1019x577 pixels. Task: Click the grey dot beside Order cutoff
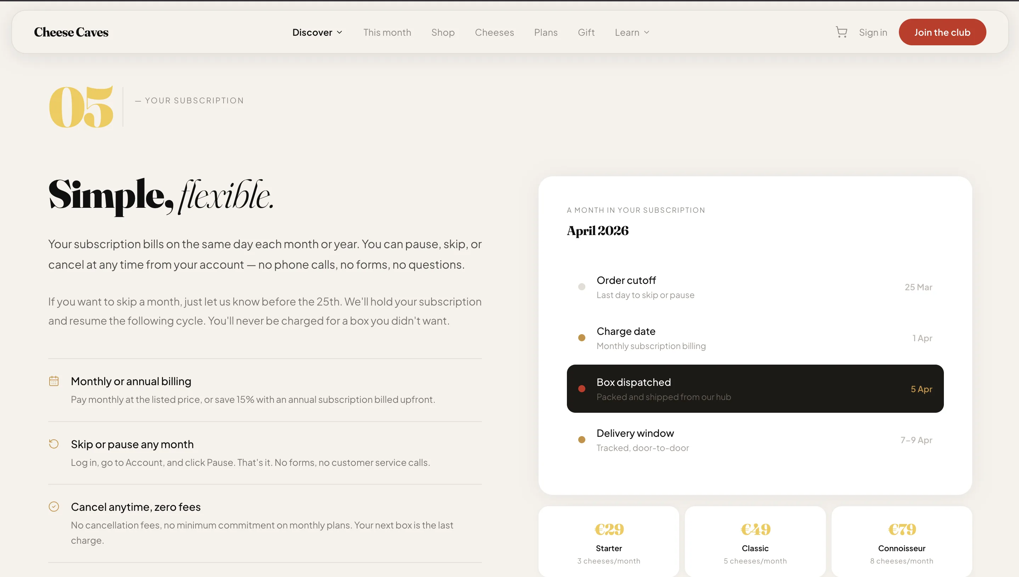[x=581, y=286]
